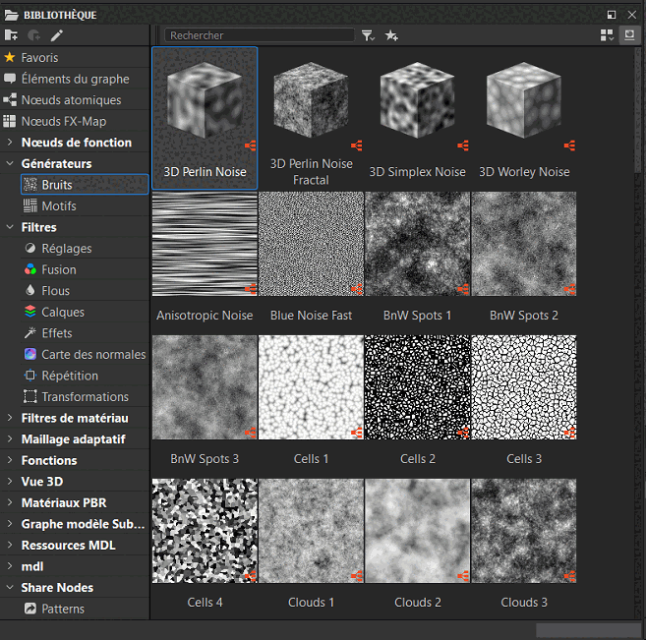The image size is (646, 640).
Task: Select the Anisotropic Noise thumbnail
Action: [x=205, y=244]
